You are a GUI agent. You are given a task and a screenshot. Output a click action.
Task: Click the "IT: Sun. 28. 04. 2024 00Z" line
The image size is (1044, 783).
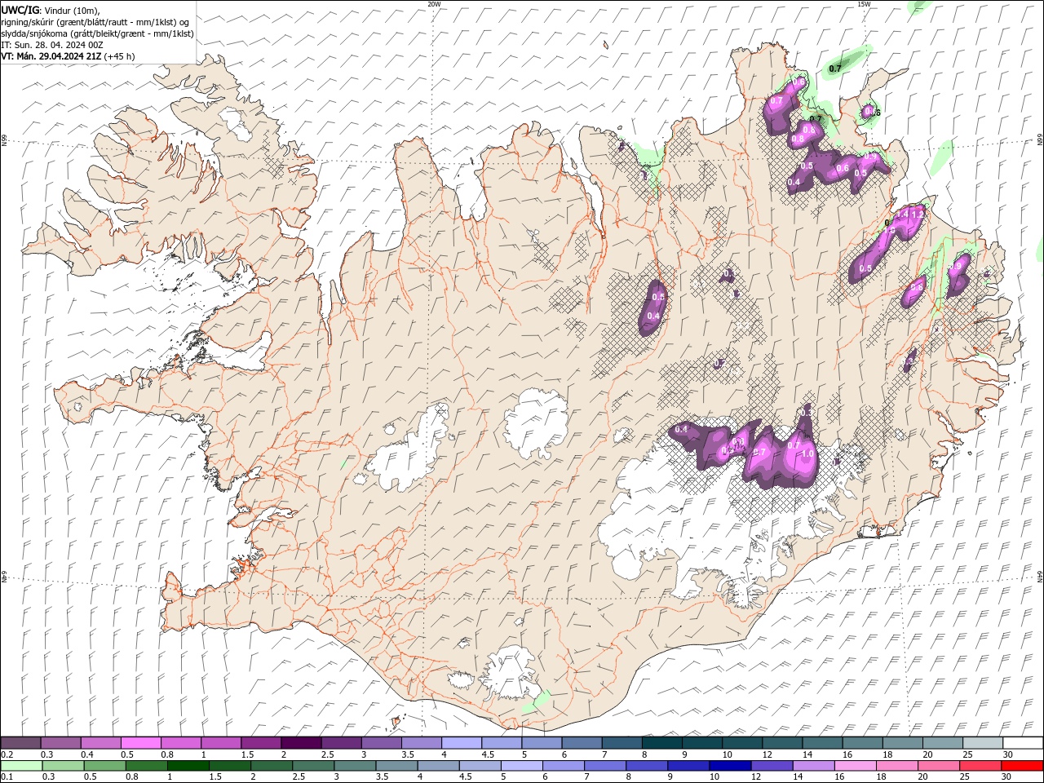(54, 45)
